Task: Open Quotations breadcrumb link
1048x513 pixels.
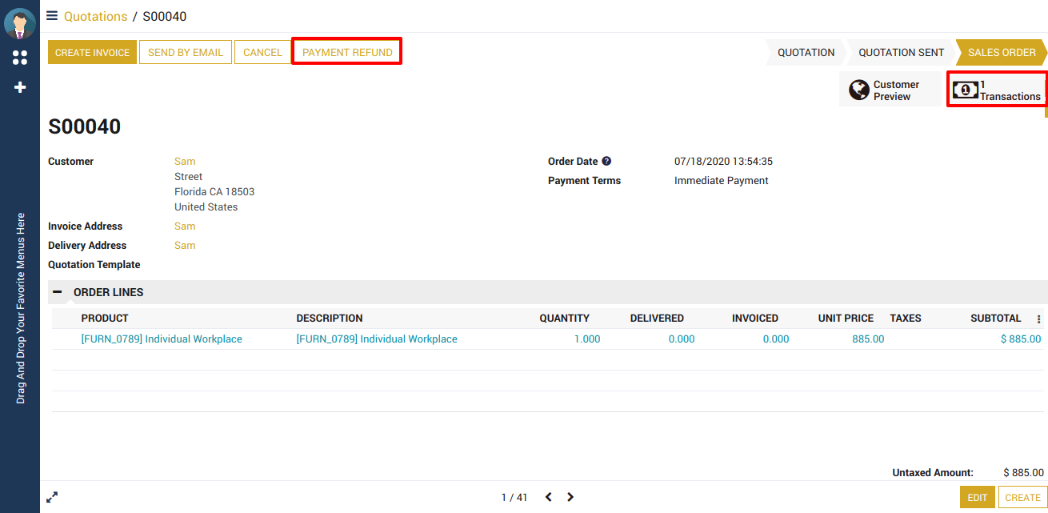Action: (x=95, y=16)
